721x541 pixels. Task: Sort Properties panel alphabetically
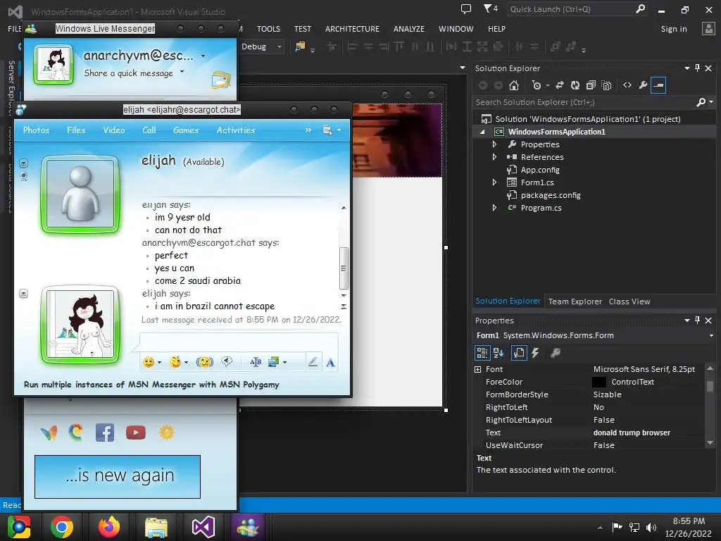[x=499, y=353]
